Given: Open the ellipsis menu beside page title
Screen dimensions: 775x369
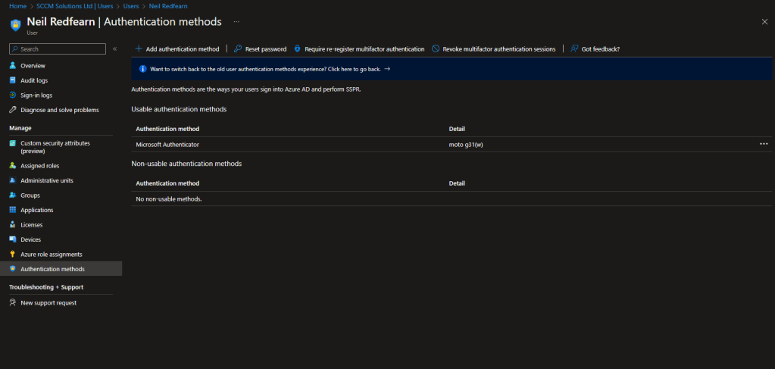Looking at the screenshot, I should [x=237, y=22].
